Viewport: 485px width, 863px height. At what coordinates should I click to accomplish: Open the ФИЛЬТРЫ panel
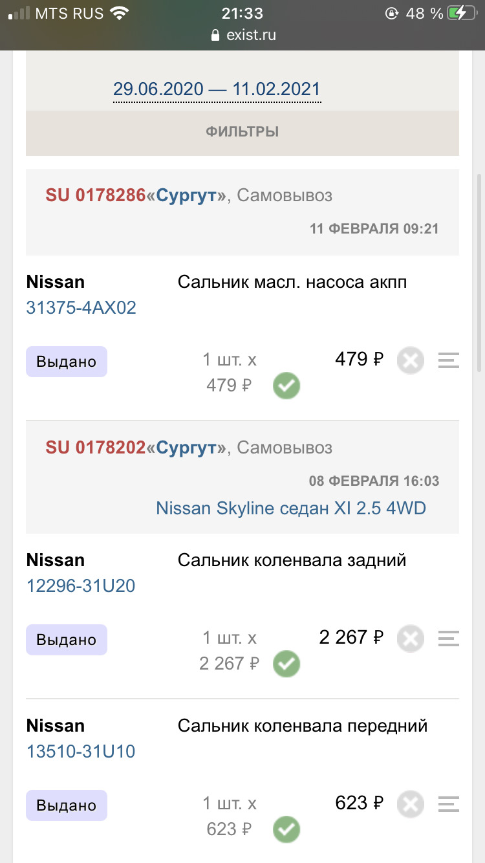coord(242,131)
